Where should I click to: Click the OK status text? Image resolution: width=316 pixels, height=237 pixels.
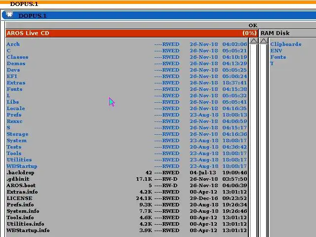pyautogui.click(x=253, y=25)
